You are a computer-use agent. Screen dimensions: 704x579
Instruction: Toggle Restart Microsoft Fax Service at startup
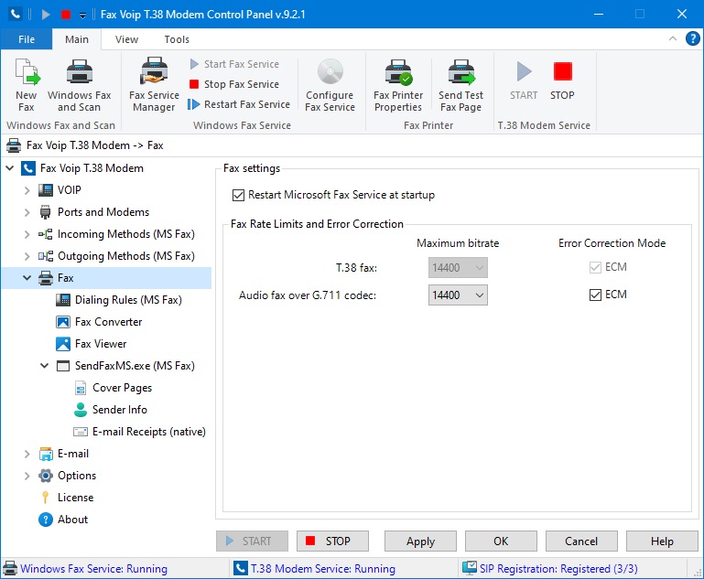[x=238, y=195]
